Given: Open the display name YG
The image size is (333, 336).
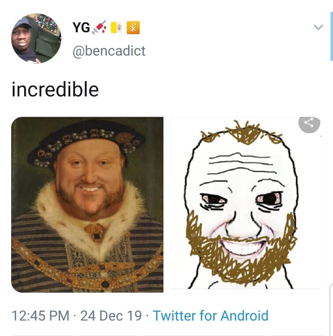Looking at the screenshot, I should tap(81, 28).
